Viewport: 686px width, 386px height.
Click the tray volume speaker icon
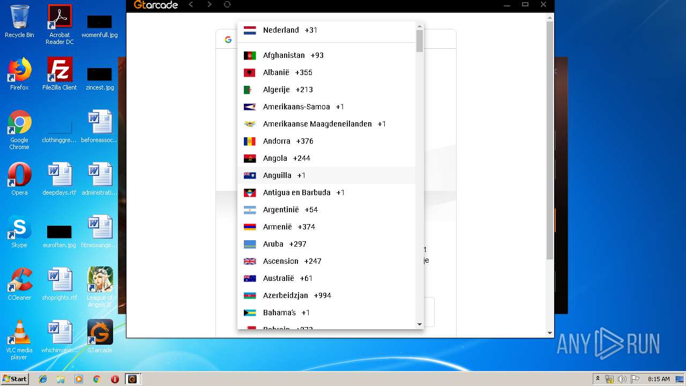[622, 379]
